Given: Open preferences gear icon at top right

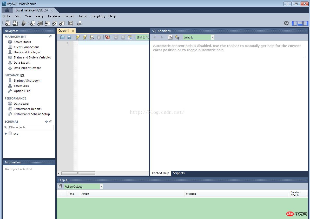Looking at the screenshot, I should 286,23.
